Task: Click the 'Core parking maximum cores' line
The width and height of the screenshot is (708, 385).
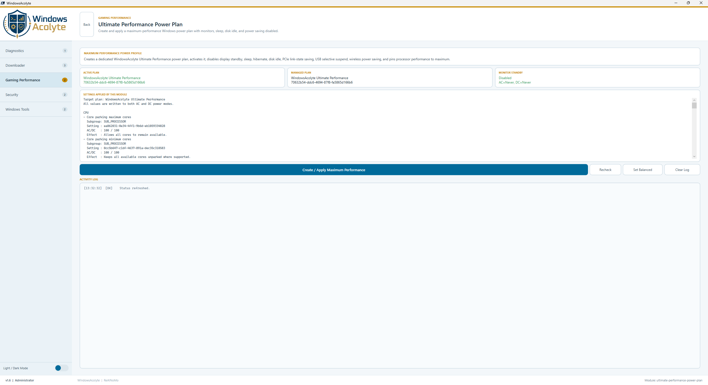Action: (x=109, y=117)
